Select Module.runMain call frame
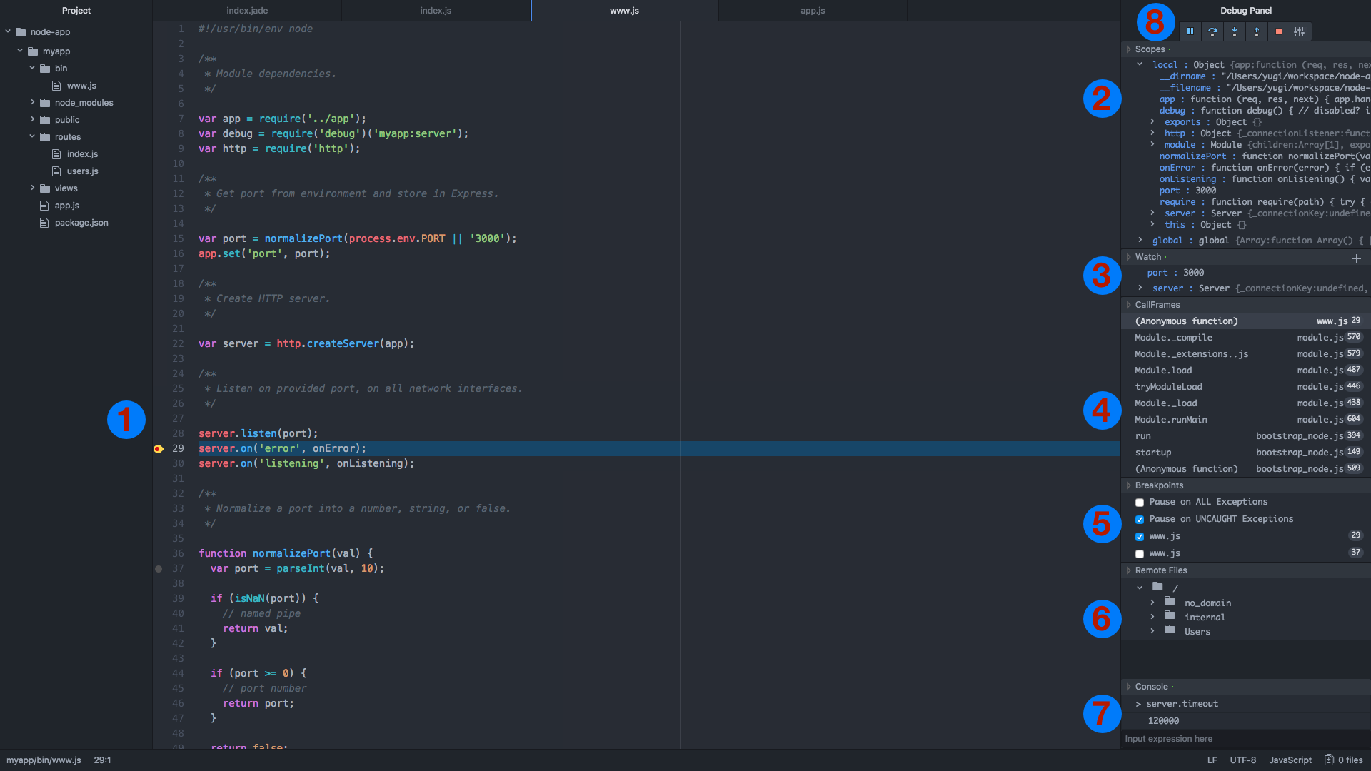The width and height of the screenshot is (1371, 771). (x=1170, y=420)
